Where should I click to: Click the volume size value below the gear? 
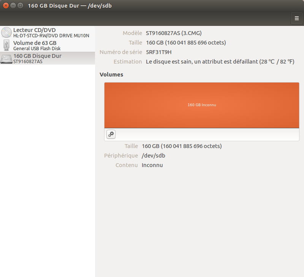(182, 146)
